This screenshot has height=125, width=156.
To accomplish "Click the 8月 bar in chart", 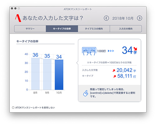I will click(x=35, y=74).
